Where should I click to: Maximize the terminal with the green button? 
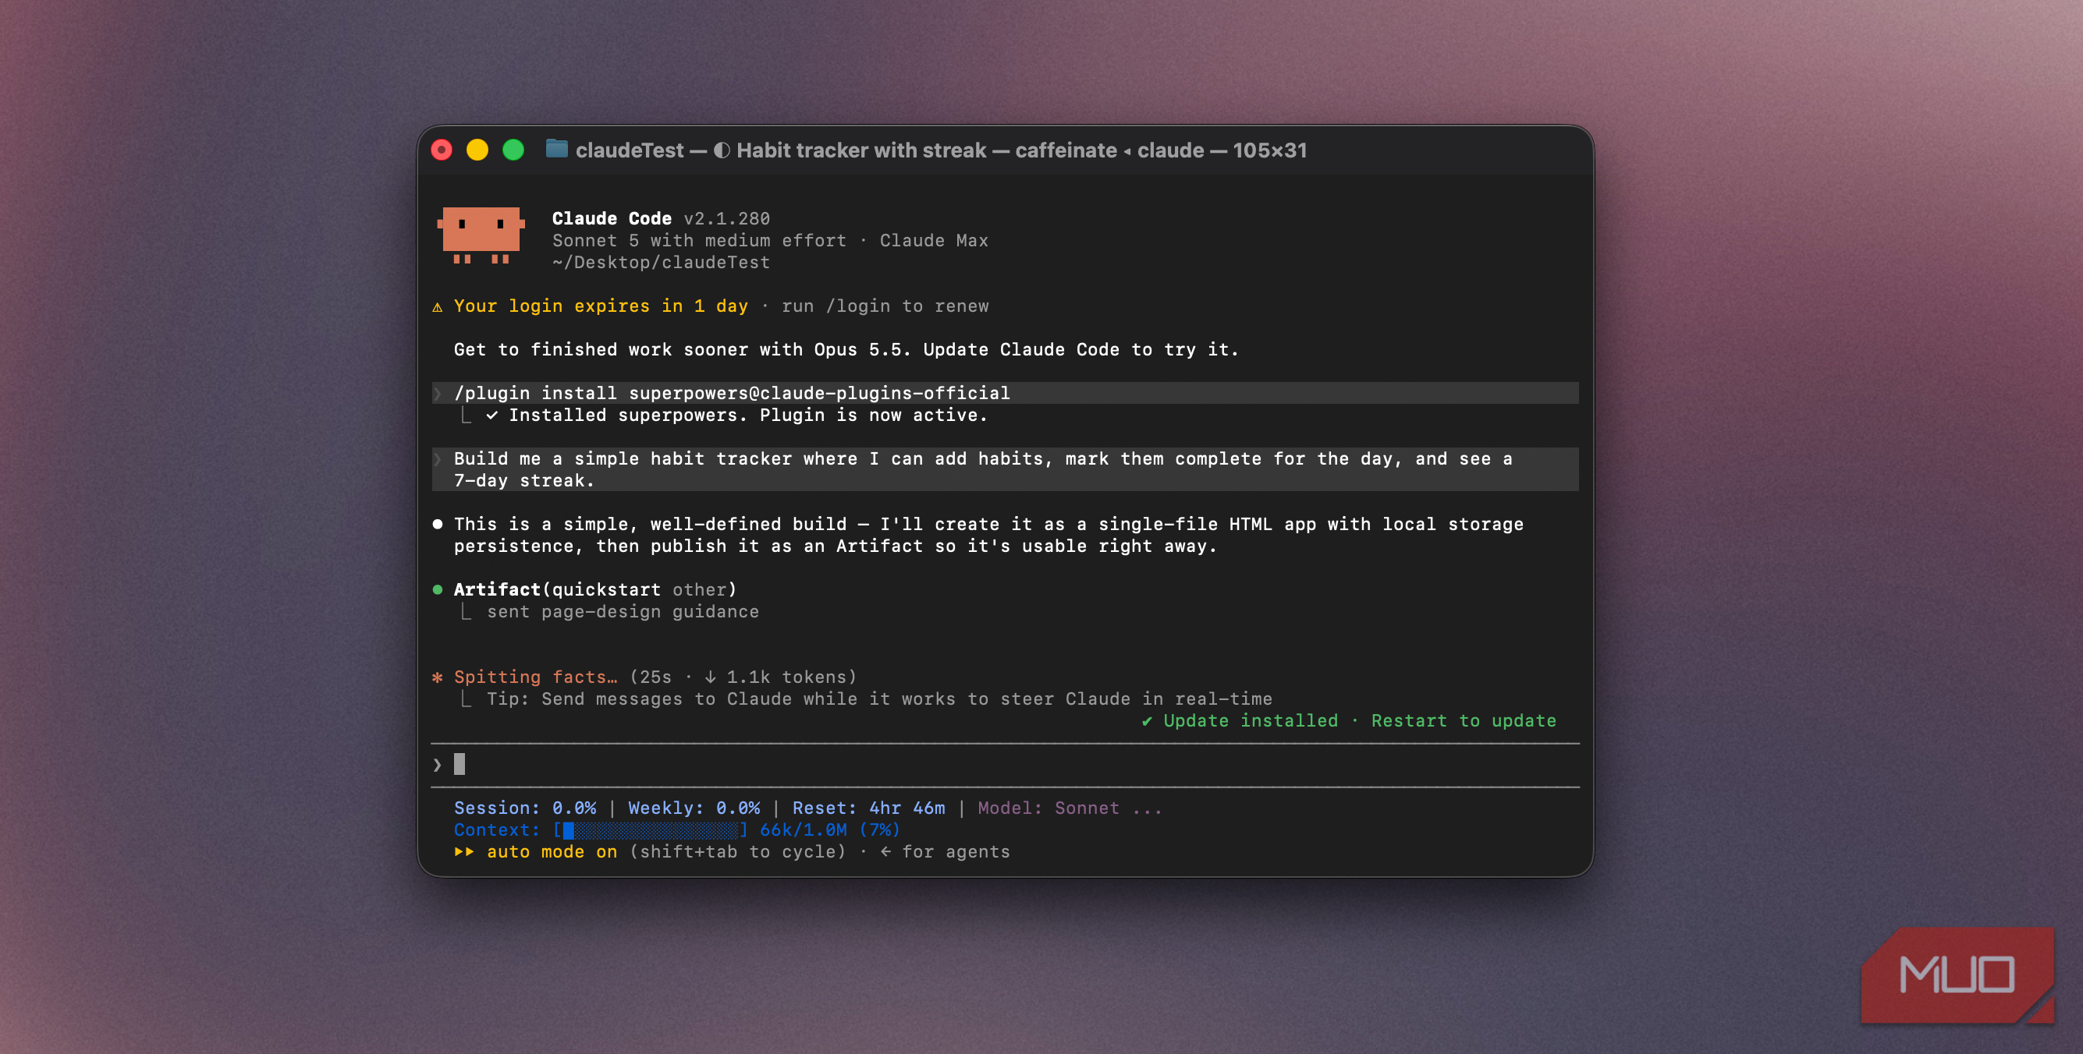click(513, 150)
